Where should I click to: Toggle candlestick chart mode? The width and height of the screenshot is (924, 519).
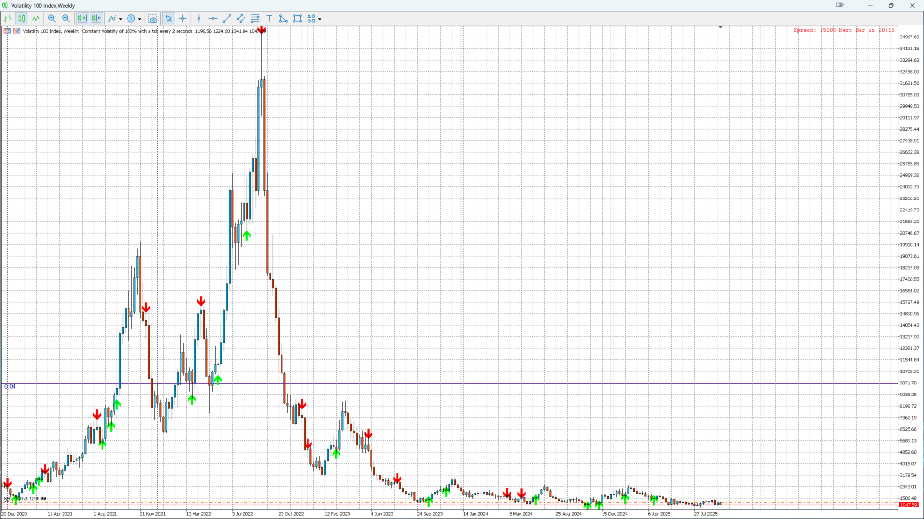point(22,19)
